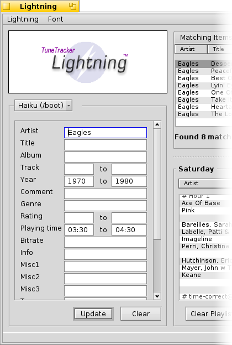Click the Playing time field showing 03:30
232x345 pixels.
(x=79, y=230)
